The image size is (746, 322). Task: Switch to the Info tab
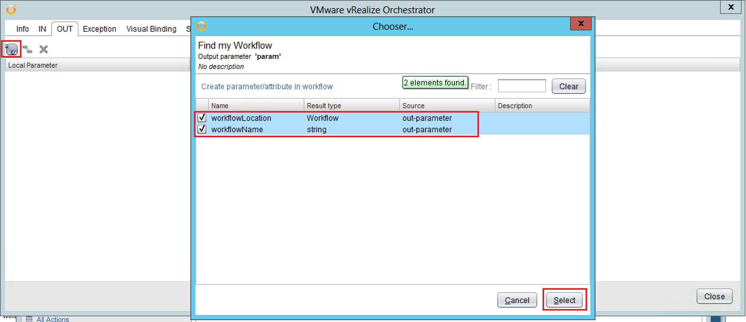click(x=22, y=29)
